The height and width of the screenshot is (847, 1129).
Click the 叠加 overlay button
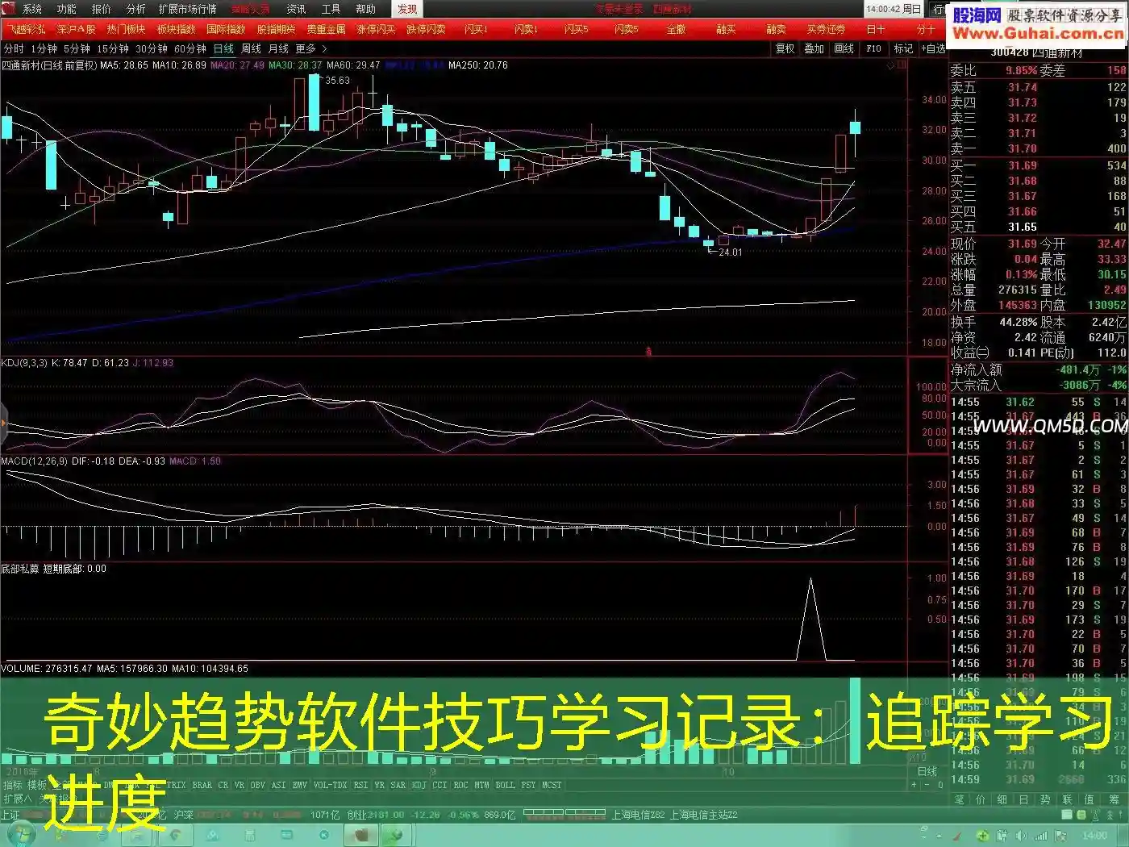click(x=814, y=49)
